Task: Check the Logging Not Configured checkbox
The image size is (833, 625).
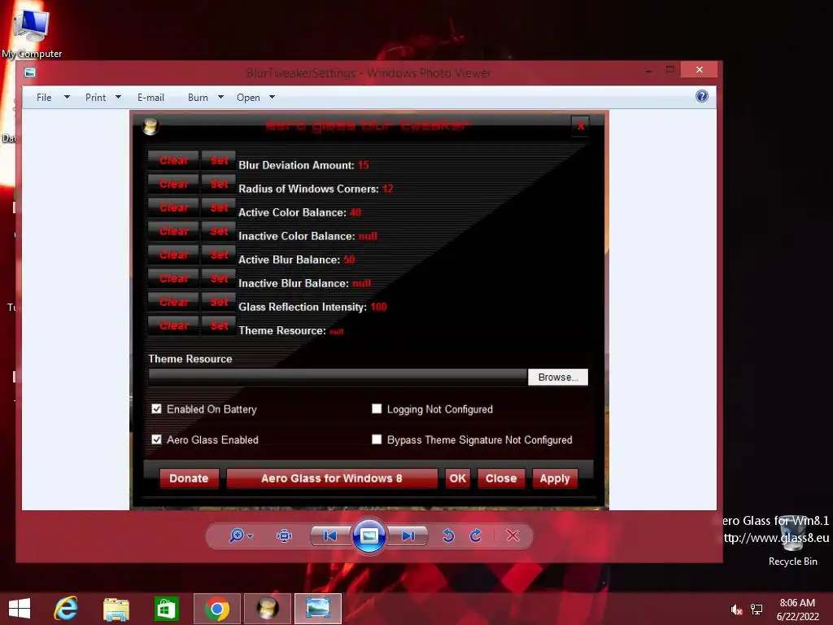Action: click(x=377, y=409)
